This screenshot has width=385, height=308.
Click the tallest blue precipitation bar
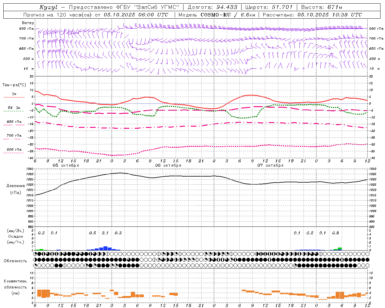105,248
